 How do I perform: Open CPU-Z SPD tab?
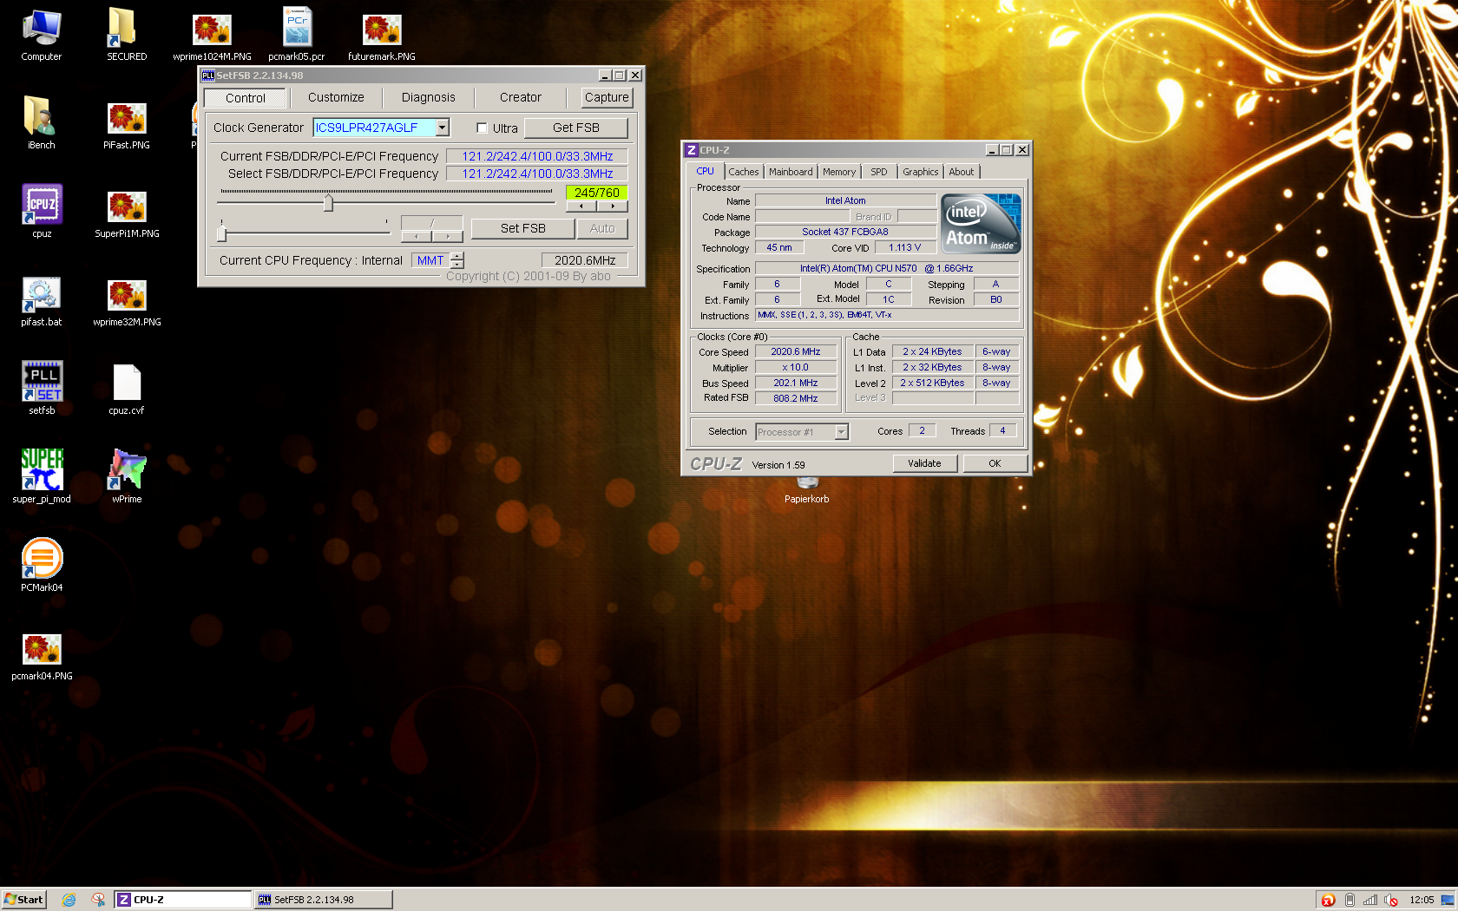point(879,172)
